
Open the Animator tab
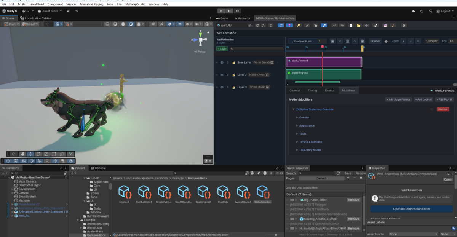tap(243, 18)
